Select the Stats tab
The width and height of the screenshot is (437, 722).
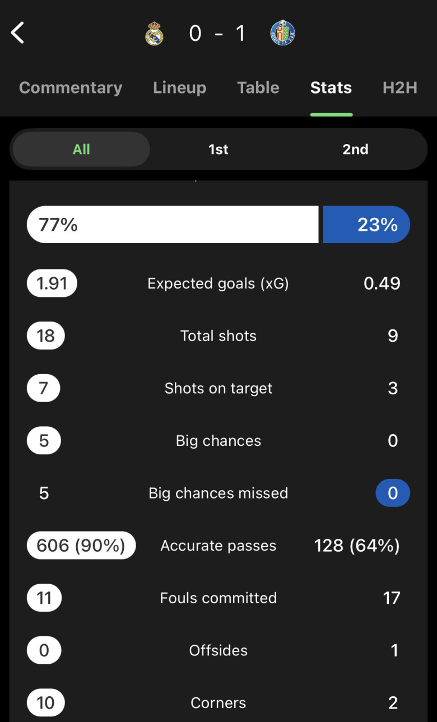tap(331, 88)
